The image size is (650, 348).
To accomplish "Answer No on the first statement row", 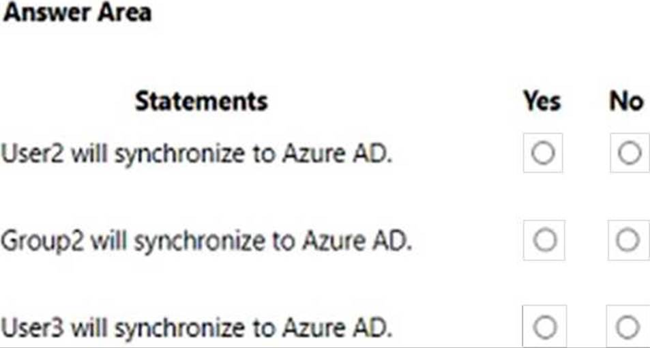I will (630, 153).
